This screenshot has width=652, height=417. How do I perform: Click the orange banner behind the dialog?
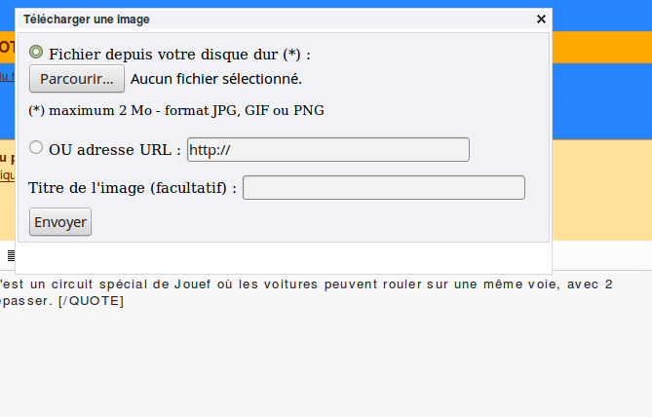tap(600, 46)
